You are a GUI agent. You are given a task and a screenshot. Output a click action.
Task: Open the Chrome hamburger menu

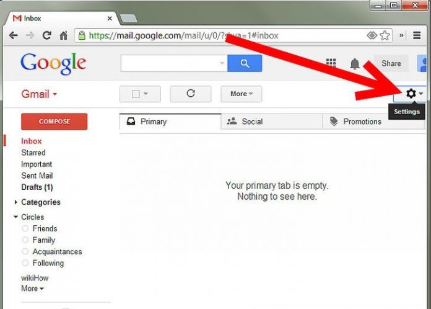coord(417,35)
